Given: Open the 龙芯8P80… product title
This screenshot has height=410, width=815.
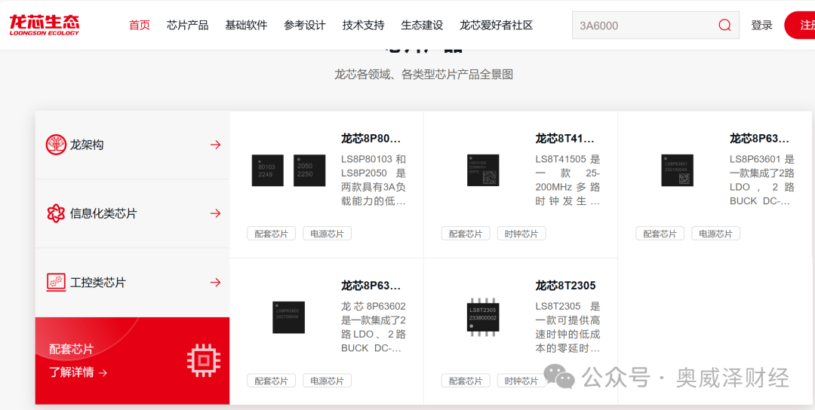Looking at the screenshot, I should pyautogui.click(x=371, y=139).
